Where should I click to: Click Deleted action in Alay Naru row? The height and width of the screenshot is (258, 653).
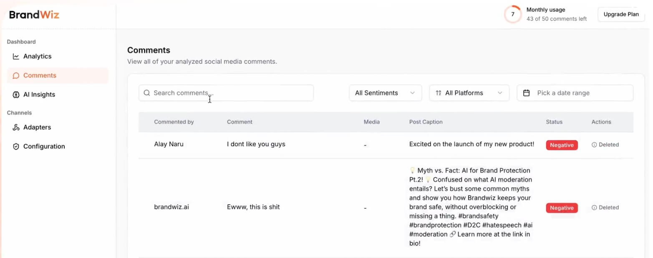point(605,145)
